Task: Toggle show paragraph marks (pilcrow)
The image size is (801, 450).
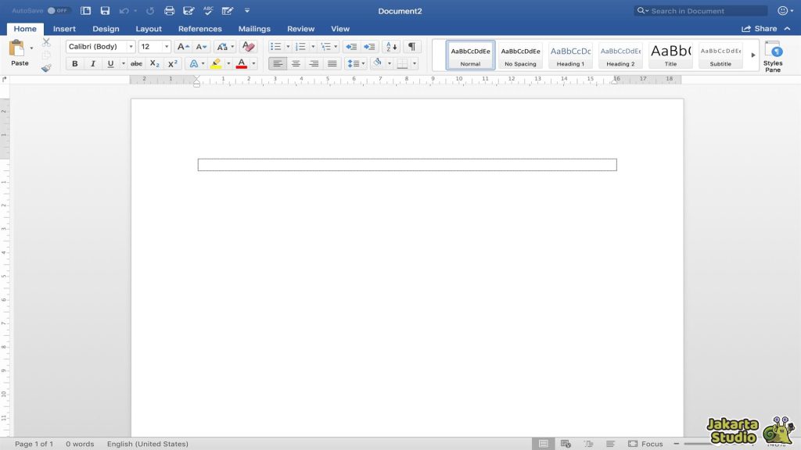Action: (x=411, y=47)
